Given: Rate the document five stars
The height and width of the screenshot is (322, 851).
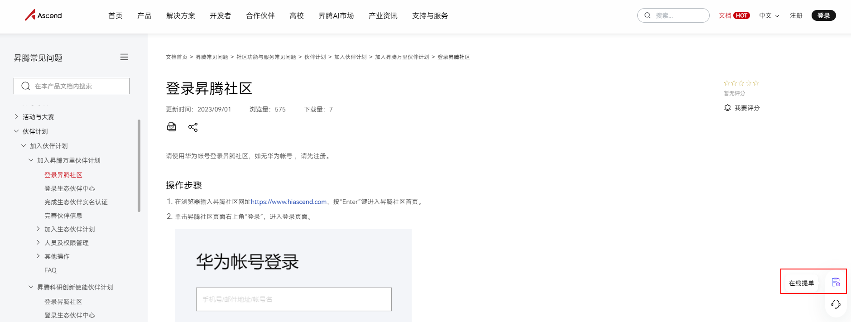Looking at the screenshot, I should coord(756,83).
